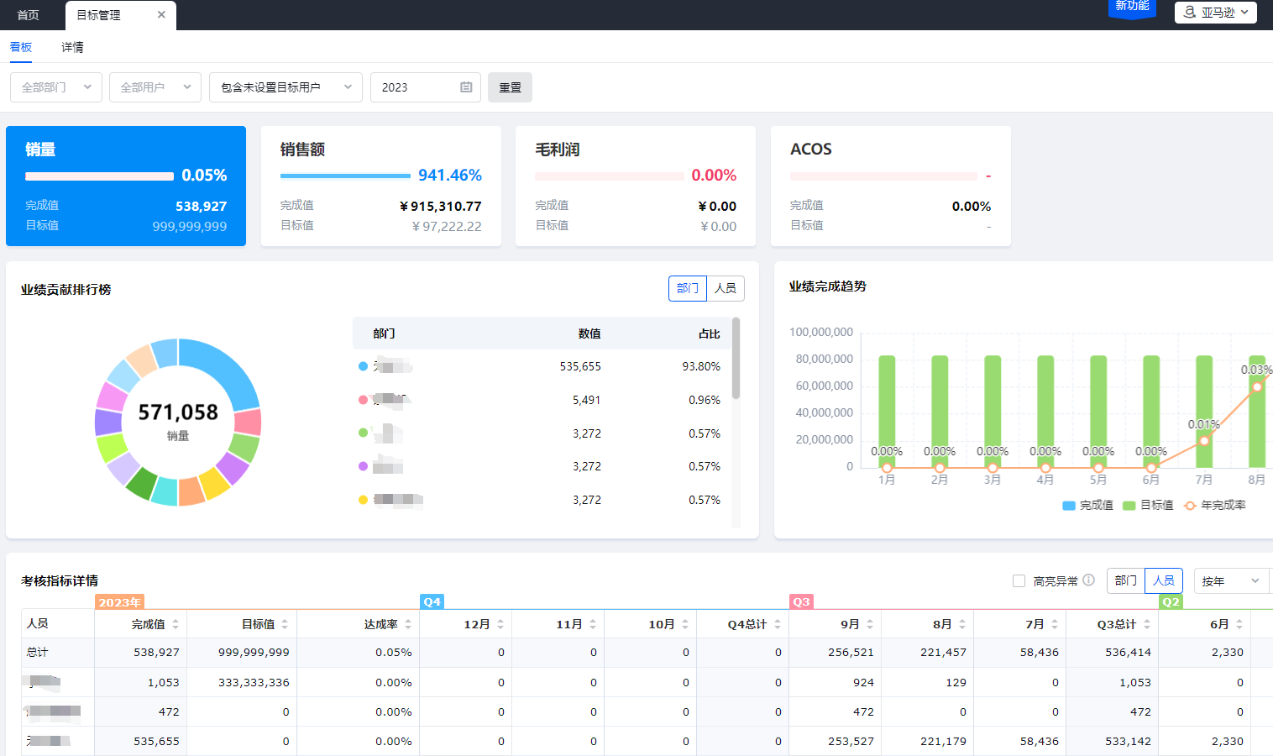Open the 按年 period dropdown

(x=1231, y=580)
